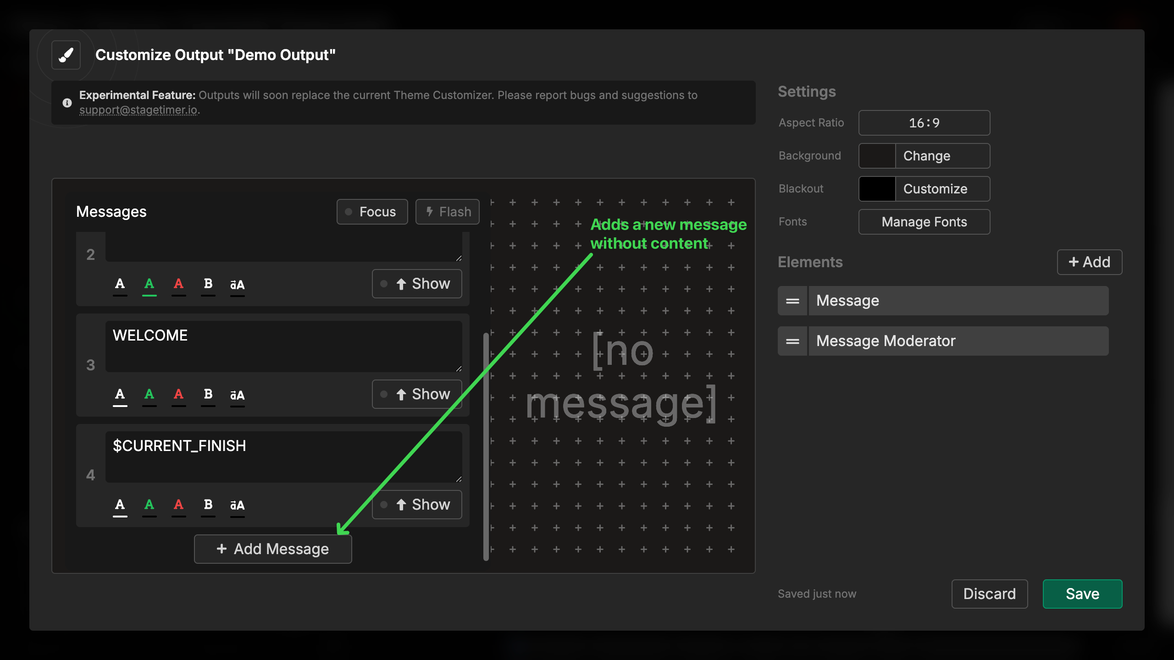Click the paintbrush icon next to Customize Output title
Screen dimensions: 1174x660
[66, 55]
